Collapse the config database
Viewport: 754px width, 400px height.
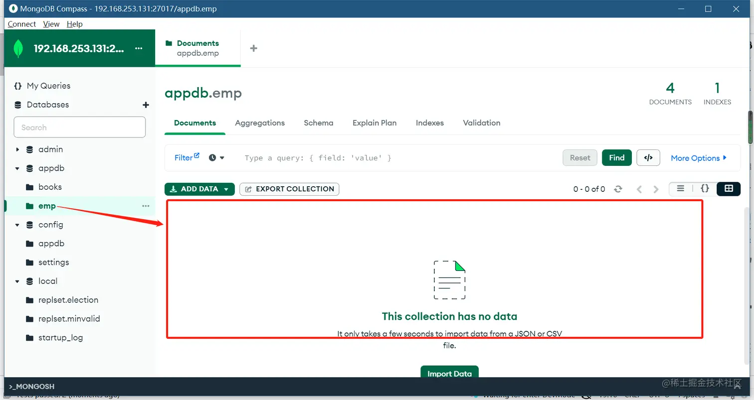pyautogui.click(x=17, y=225)
